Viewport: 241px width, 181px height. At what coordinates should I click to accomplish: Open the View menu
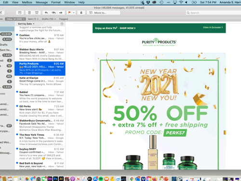pos(15,2)
